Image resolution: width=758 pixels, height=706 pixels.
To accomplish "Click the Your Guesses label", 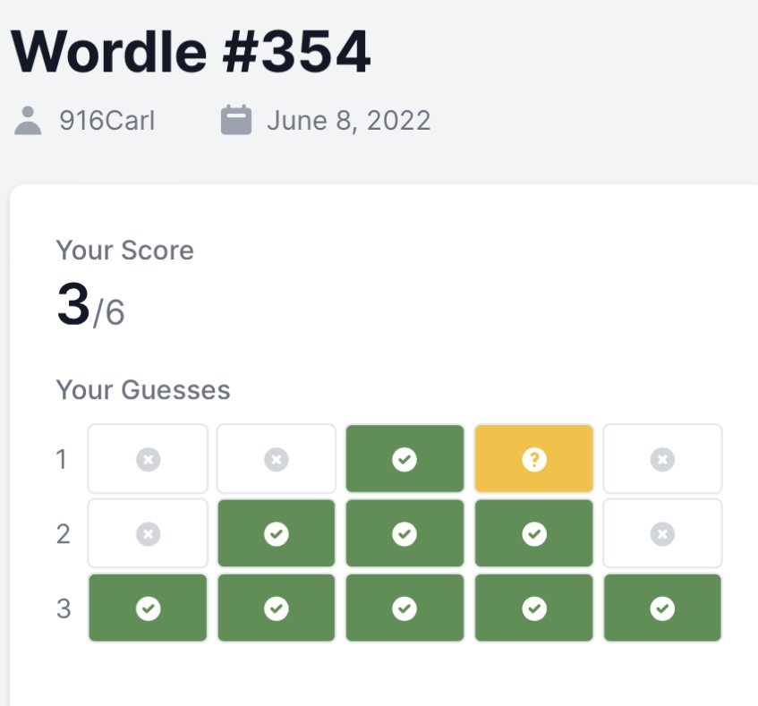I will (x=143, y=390).
